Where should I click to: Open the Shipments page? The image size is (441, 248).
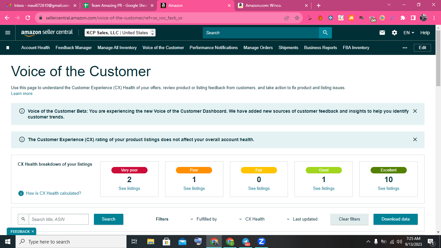(x=288, y=48)
